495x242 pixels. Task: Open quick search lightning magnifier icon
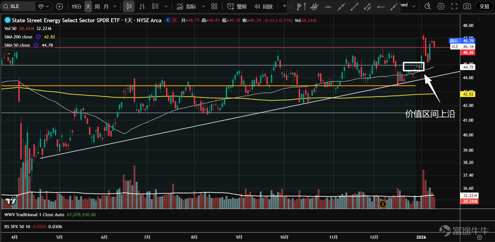[428, 6]
